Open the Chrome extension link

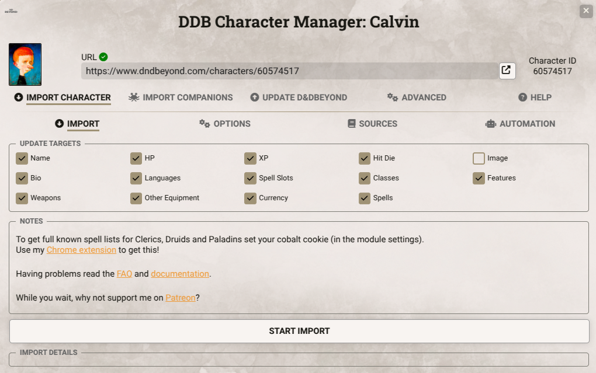click(x=81, y=250)
